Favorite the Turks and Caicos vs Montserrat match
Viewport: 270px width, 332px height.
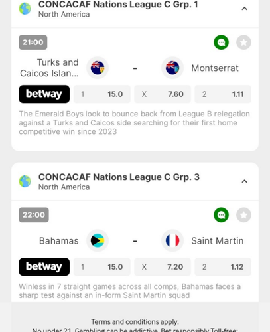pos(243,42)
